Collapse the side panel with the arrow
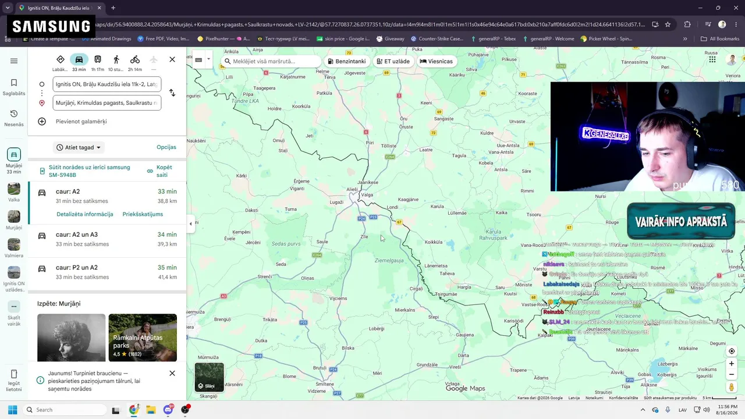 (x=190, y=223)
